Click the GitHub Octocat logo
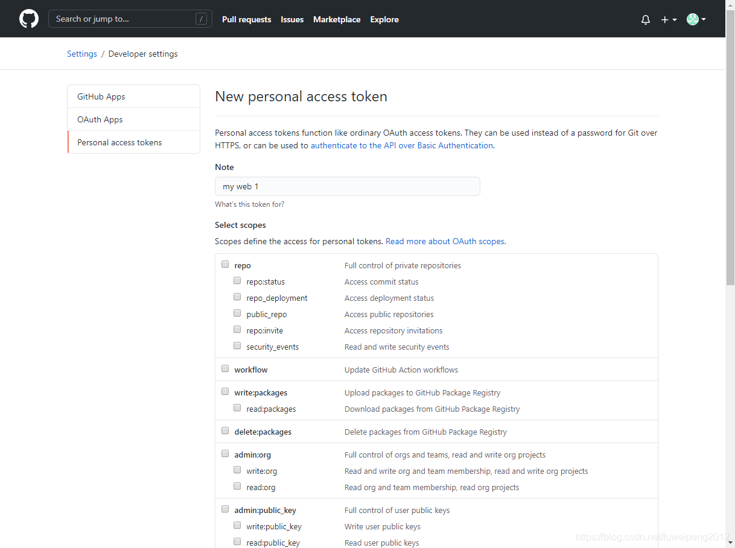 coord(29,19)
